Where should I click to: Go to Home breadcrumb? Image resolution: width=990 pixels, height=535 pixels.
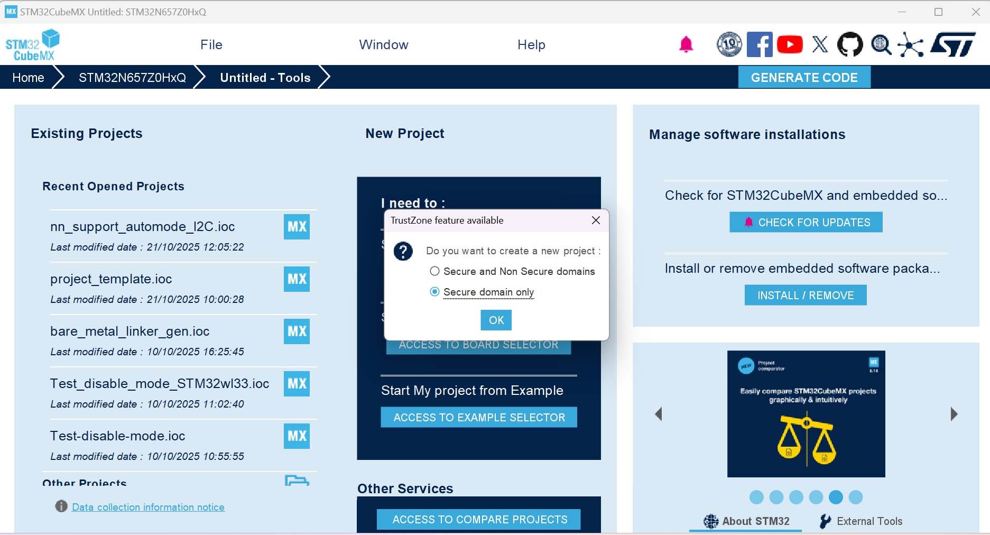[x=28, y=78]
